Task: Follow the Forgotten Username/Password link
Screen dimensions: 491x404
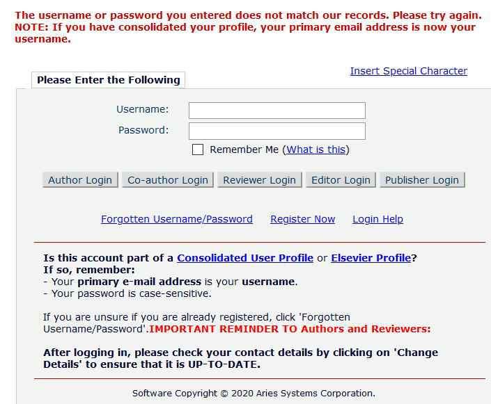Action: point(177,219)
